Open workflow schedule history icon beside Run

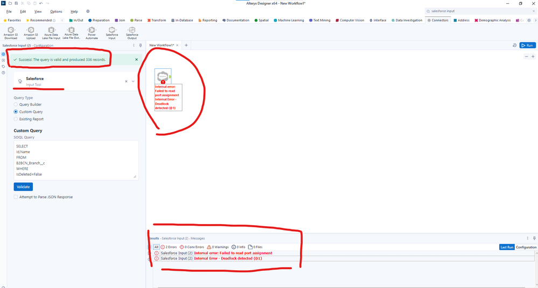pos(515,45)
